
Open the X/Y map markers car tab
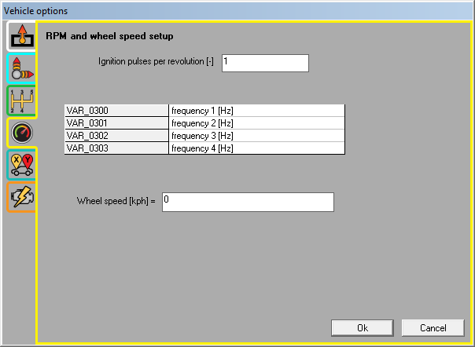pyautogui.click(x=21, y=165)
